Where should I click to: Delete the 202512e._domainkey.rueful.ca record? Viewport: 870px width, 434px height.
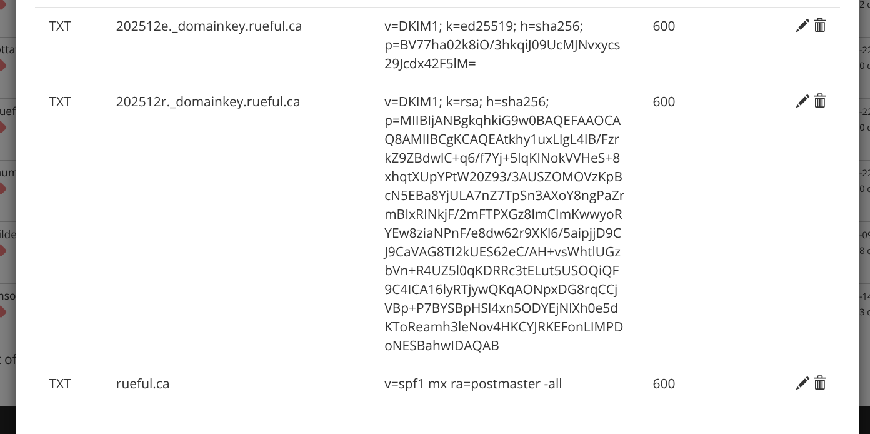pyautogui.click(x=820, y=26)
